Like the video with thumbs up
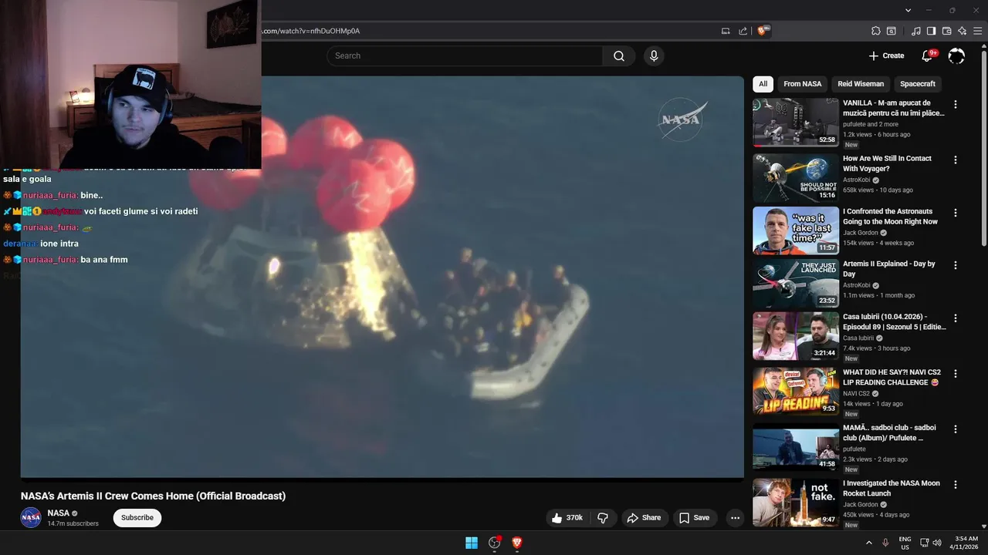Screen dimensions: 988x555 (568, 518)
